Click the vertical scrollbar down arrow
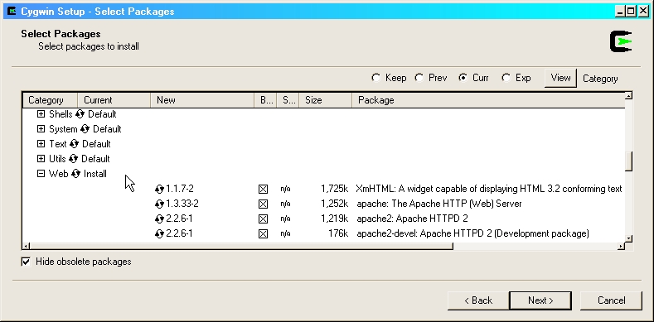The height and width of the screenshot is (322, 654). 628,238
